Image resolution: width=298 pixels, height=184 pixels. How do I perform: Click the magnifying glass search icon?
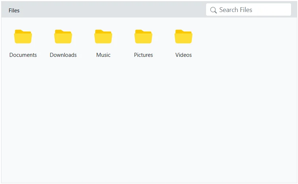coord(213,10)
